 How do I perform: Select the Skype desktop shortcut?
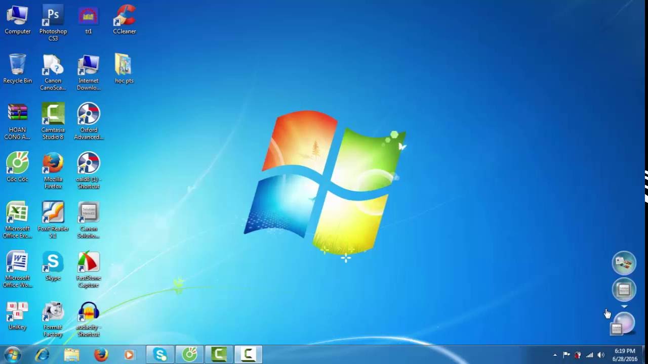click(53, 266)
